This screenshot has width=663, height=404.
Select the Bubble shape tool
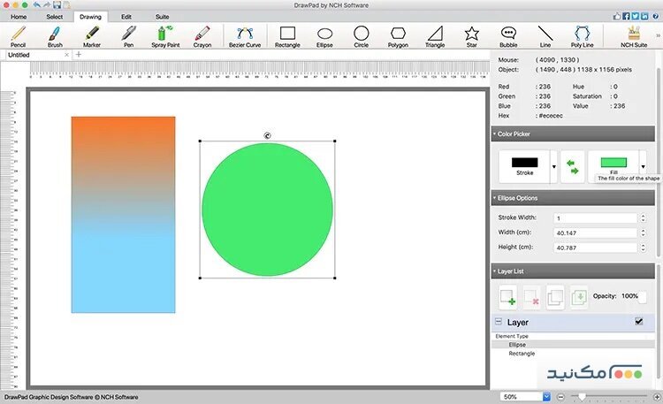click(508, 36)
